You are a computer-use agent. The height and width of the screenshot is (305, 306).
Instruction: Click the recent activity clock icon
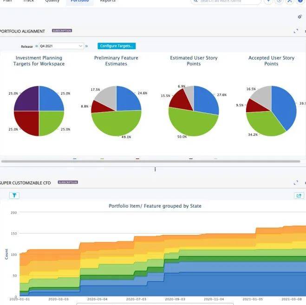279,1
